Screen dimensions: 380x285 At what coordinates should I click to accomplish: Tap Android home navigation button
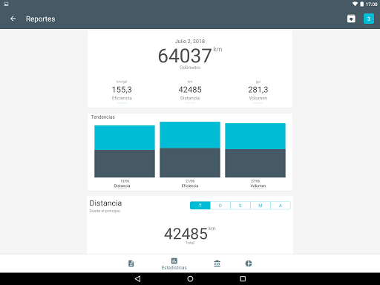click(190, 279)
